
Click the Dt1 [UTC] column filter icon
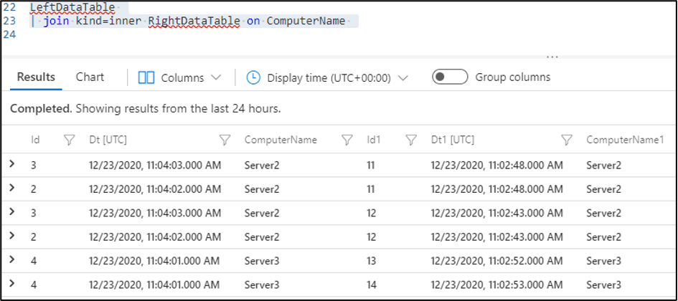coord(567,140)
